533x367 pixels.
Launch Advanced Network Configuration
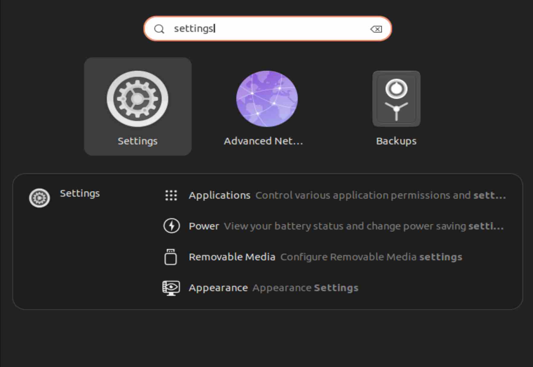[x=266, y=99]
